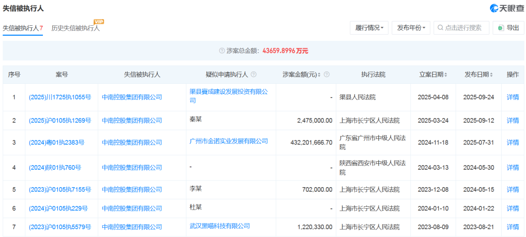The width and height of the screenshot is (526, 237).
Task: Click amount 702,000.00 cell
Action: pos(318,190)
